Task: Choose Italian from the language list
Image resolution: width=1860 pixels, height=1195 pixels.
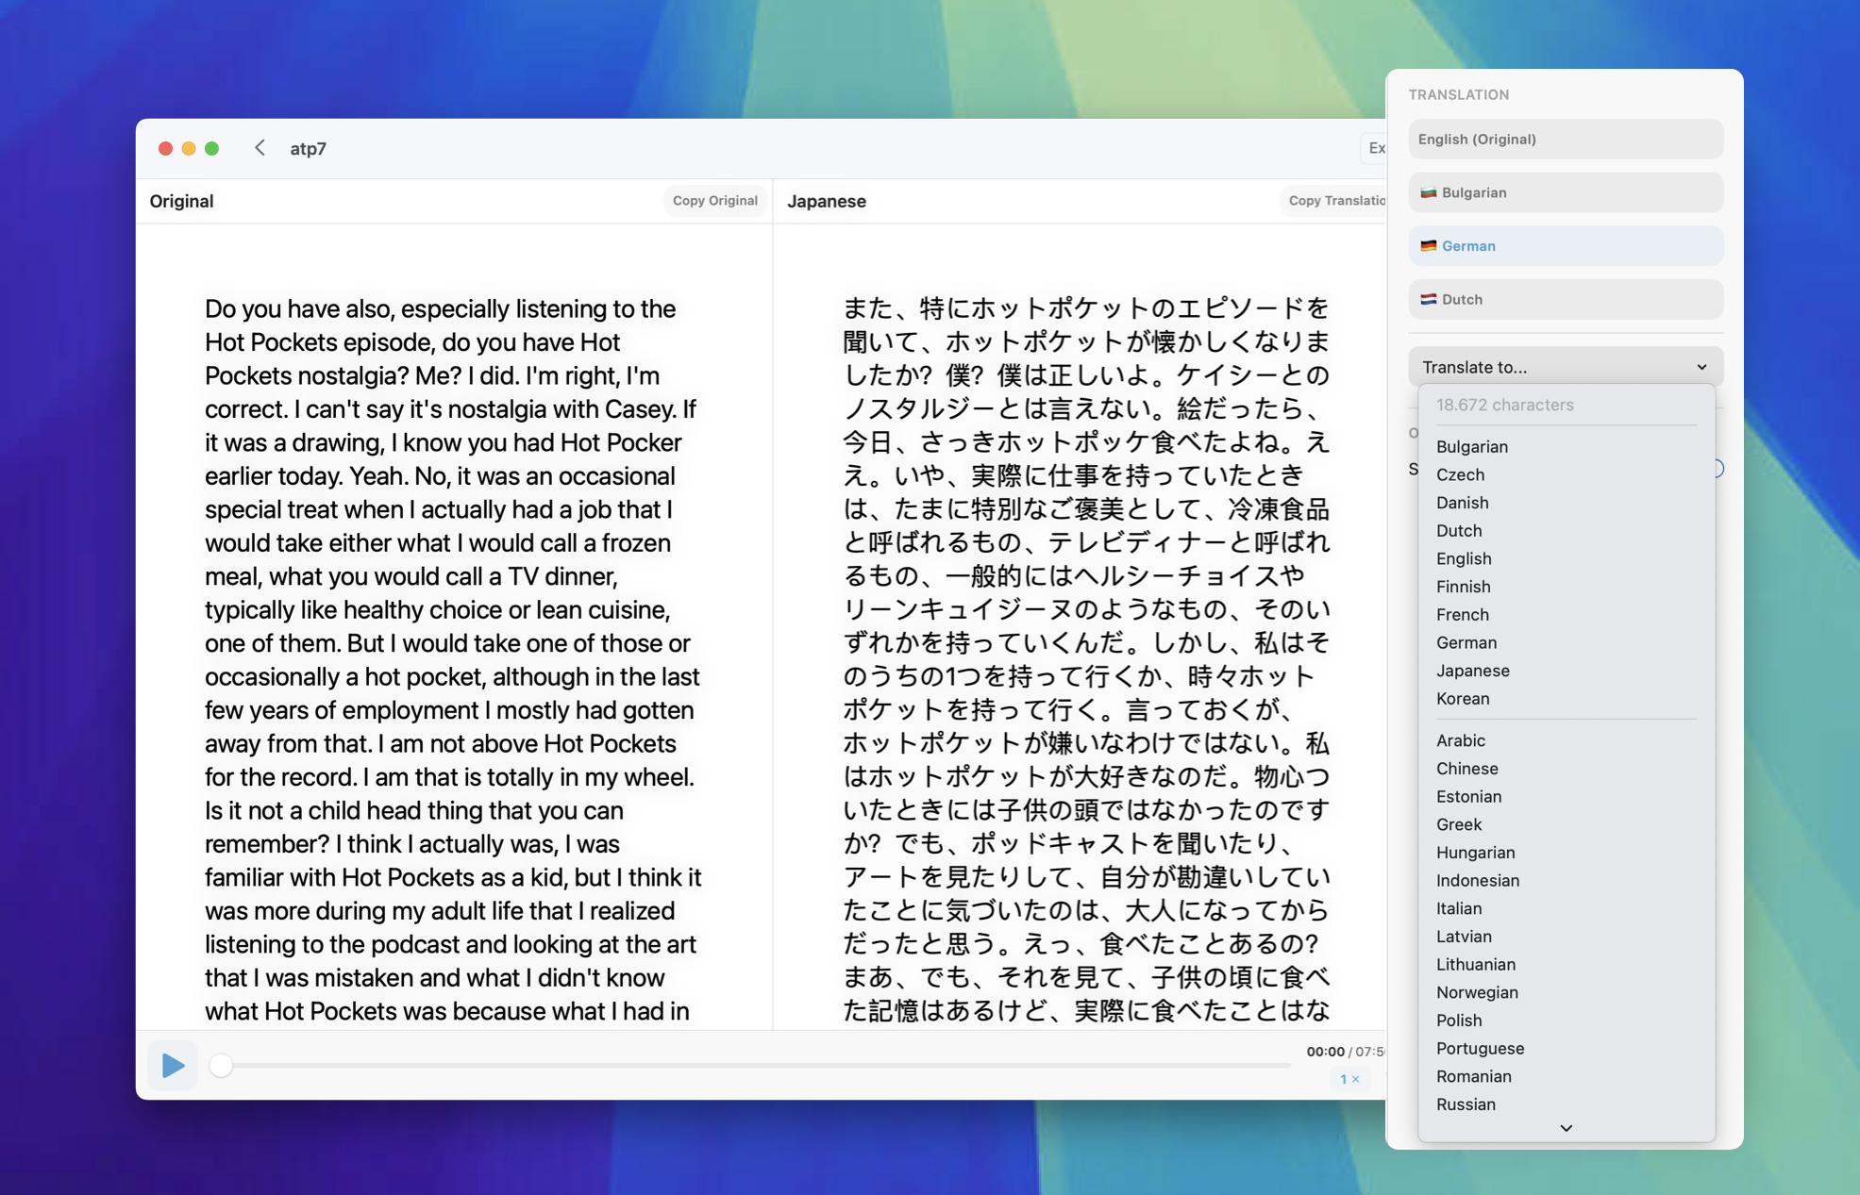Action: pos(1566,908)
